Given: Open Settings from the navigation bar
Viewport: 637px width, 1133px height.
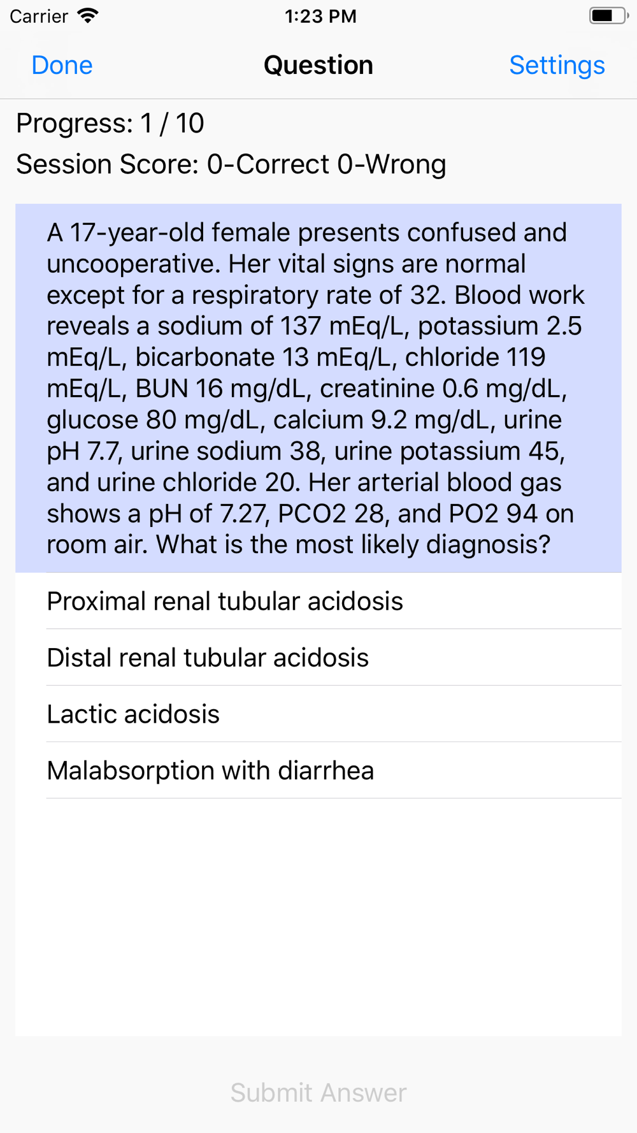Looking at the screenshot, I should click(x=557, y=65).
